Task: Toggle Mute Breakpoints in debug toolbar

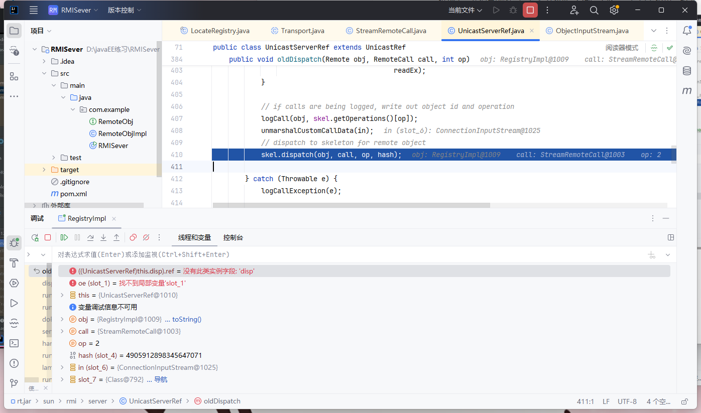Action: click(x=146, y=237)
